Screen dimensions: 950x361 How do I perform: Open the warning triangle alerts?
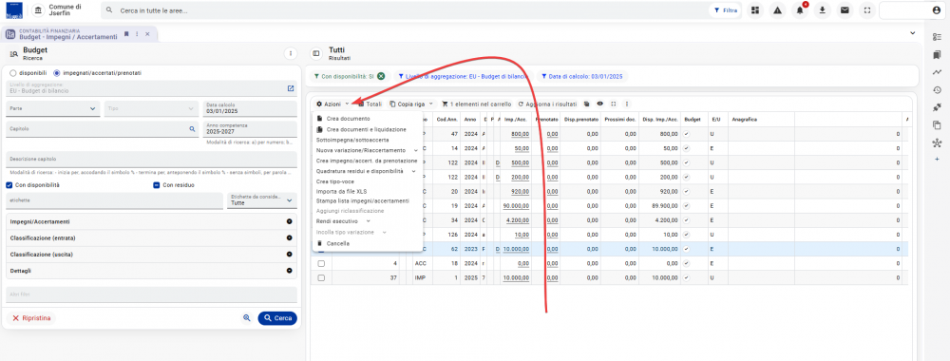point(777,10)
